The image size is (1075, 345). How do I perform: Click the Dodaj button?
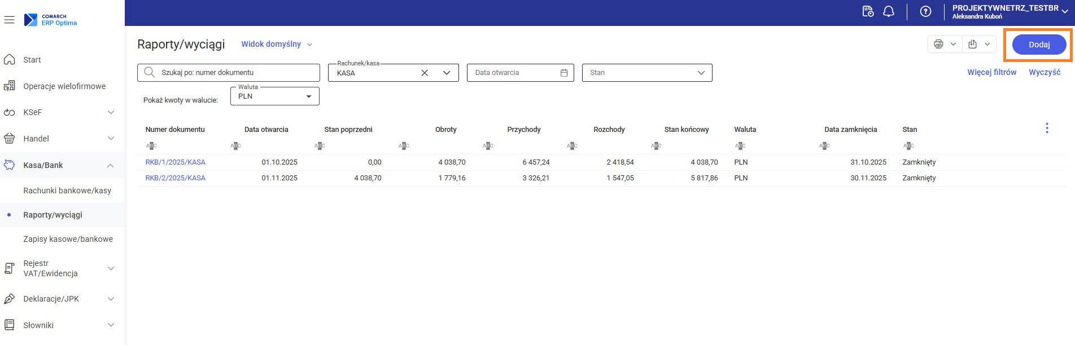(x=1039, y=45)
